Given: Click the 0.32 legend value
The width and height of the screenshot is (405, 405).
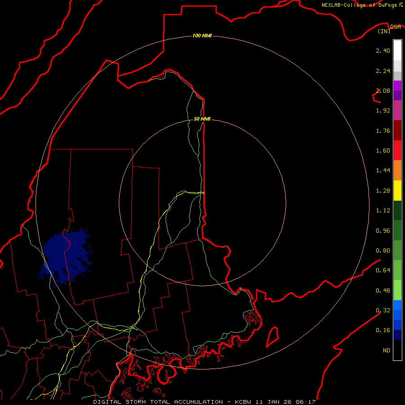Looking at the screenshot, I should 383,310.
